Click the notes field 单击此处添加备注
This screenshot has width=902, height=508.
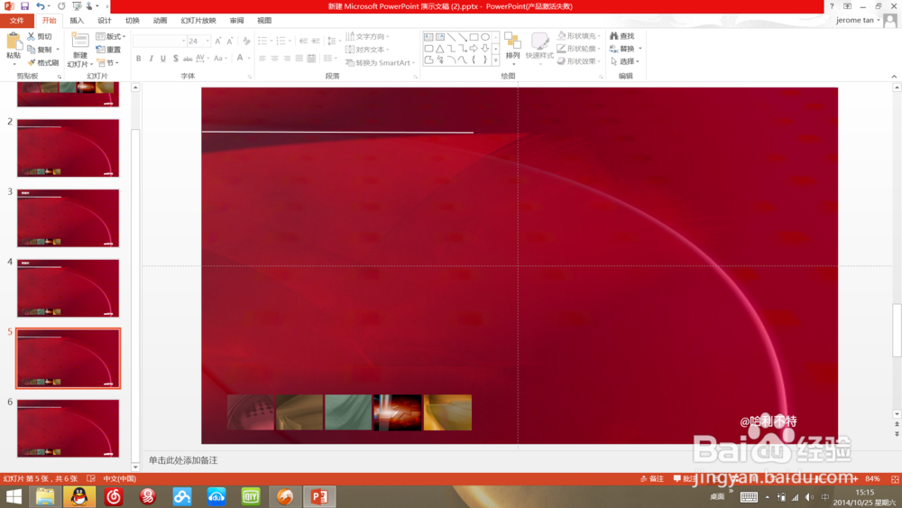click(183, 460)
